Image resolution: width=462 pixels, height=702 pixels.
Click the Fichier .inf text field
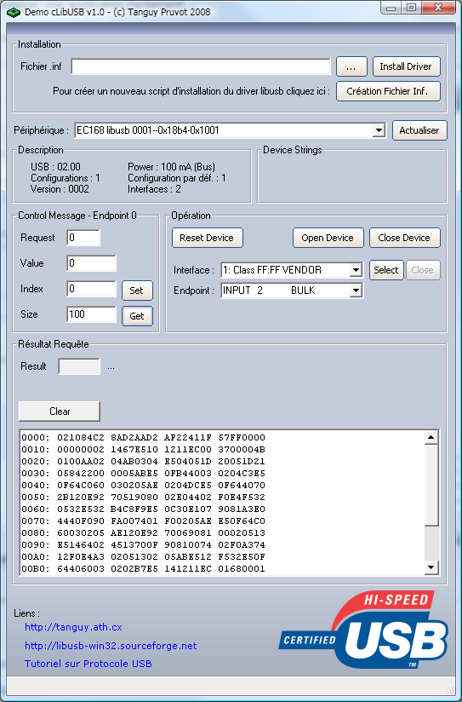tap(201, 66)
